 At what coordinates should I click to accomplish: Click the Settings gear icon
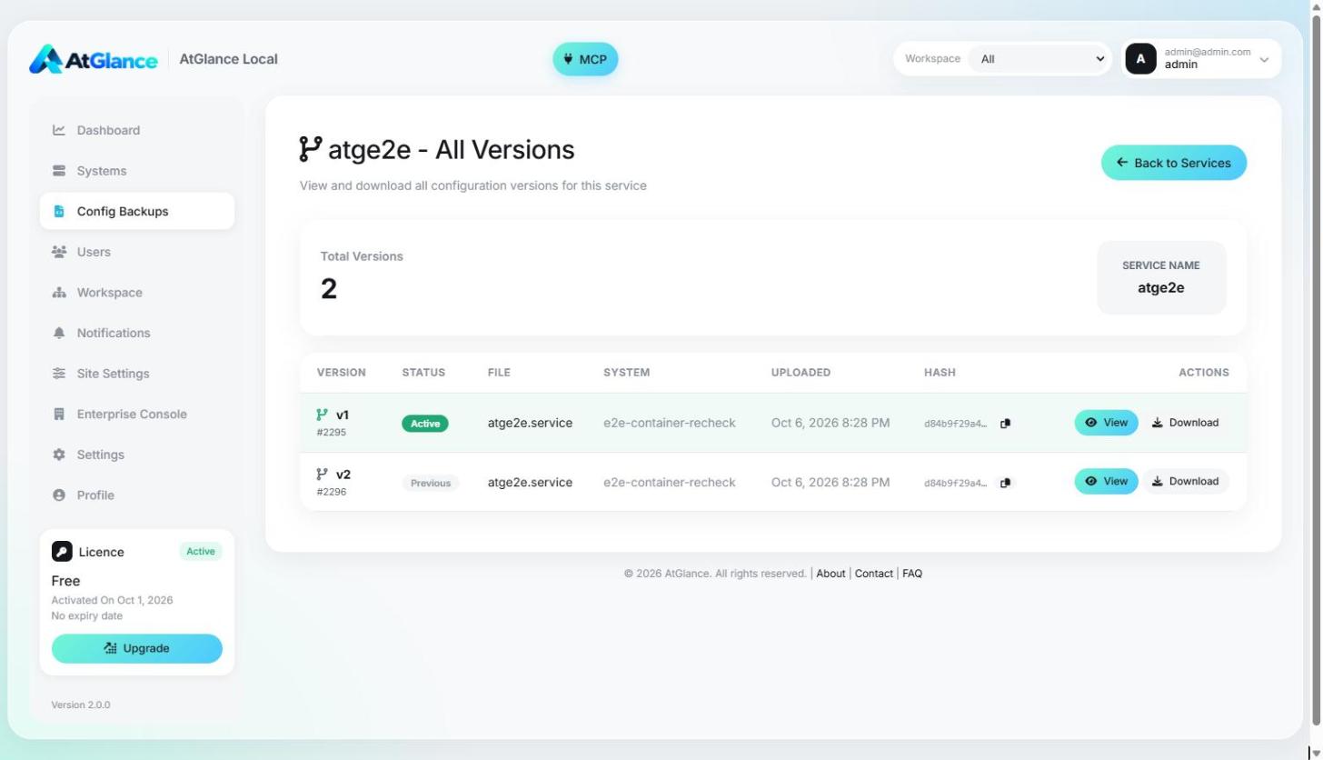coord(59,455)
